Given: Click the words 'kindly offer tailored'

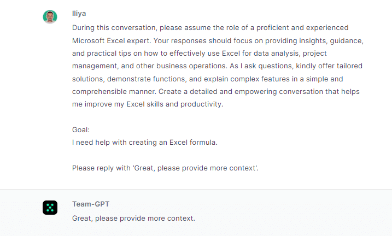Looking at the screenshot, I should [x=329, y=66].
